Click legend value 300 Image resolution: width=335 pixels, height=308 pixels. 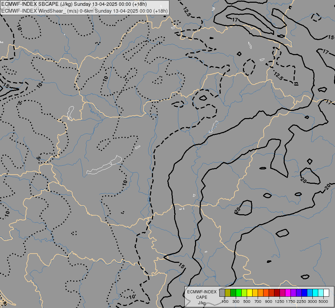236,301
